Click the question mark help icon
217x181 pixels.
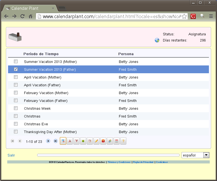123,141
